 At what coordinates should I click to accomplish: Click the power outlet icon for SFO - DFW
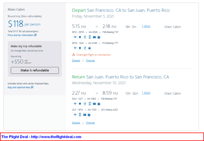pyautogui.click(x=80, y=37)
